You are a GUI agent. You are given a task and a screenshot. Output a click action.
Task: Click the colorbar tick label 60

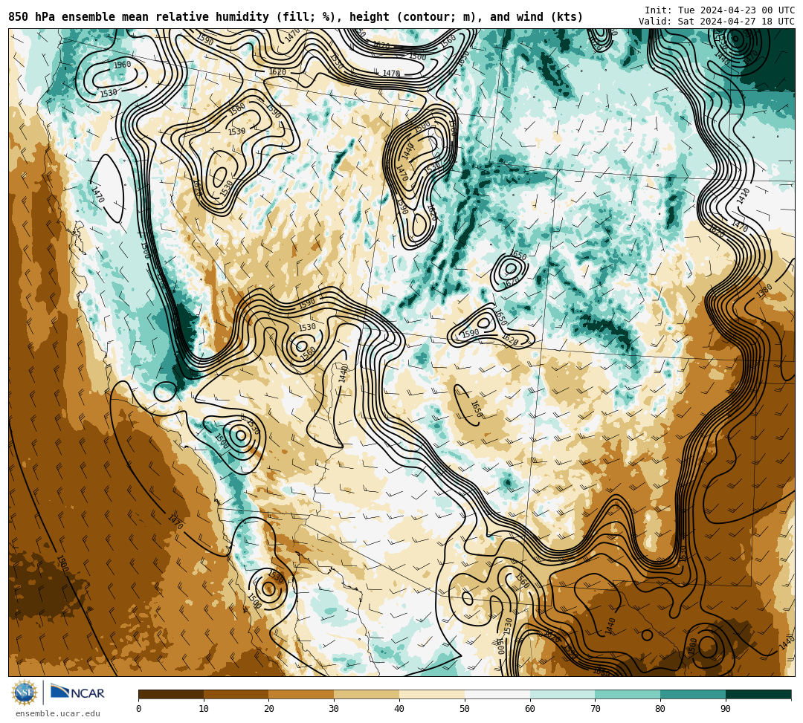[530, 709]
